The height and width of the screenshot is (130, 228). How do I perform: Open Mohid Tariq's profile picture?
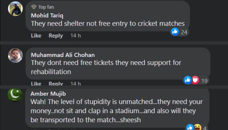[x=15, y=8]
